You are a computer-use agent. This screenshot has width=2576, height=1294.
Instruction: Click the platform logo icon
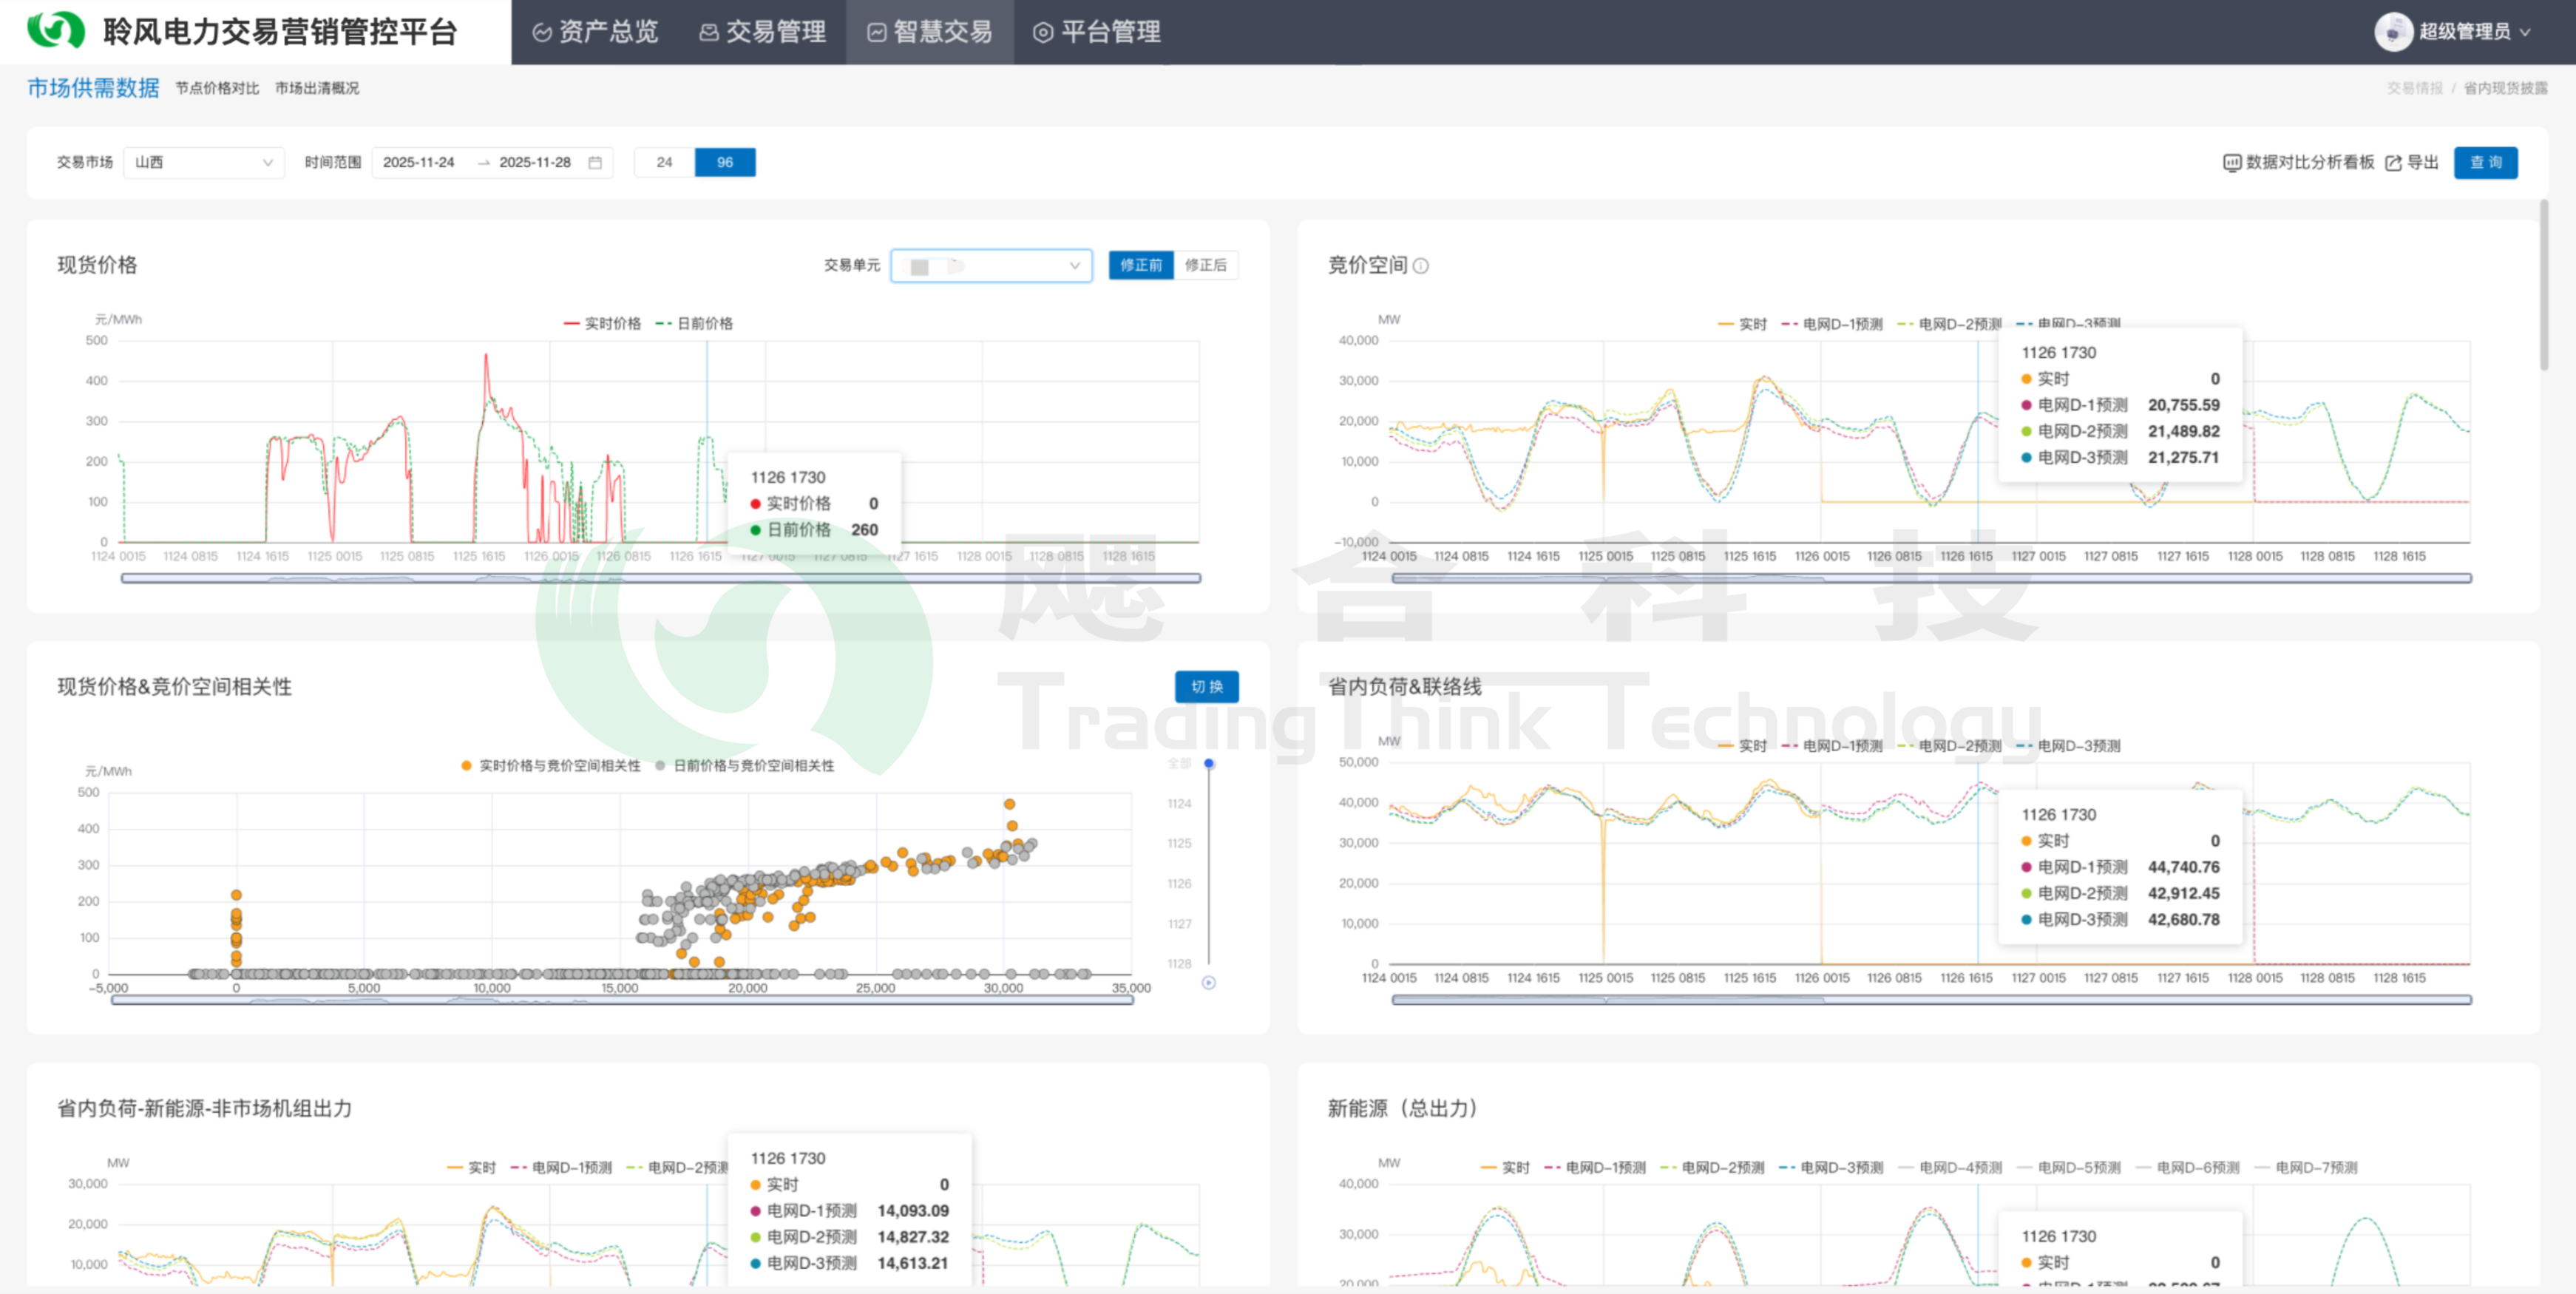pos(56,30)
